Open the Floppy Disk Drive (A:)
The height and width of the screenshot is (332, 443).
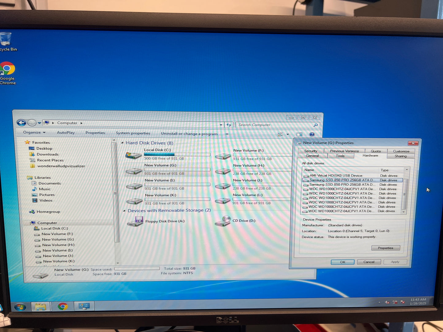click(x=135, y=221)
